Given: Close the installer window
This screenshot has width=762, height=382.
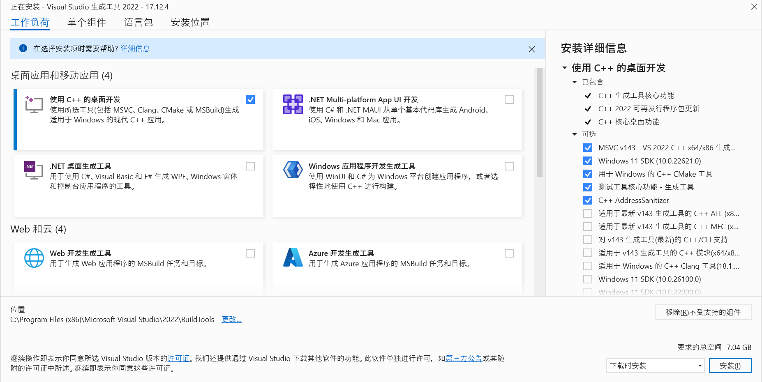Looking at the screenshot, I should [754, 7].
